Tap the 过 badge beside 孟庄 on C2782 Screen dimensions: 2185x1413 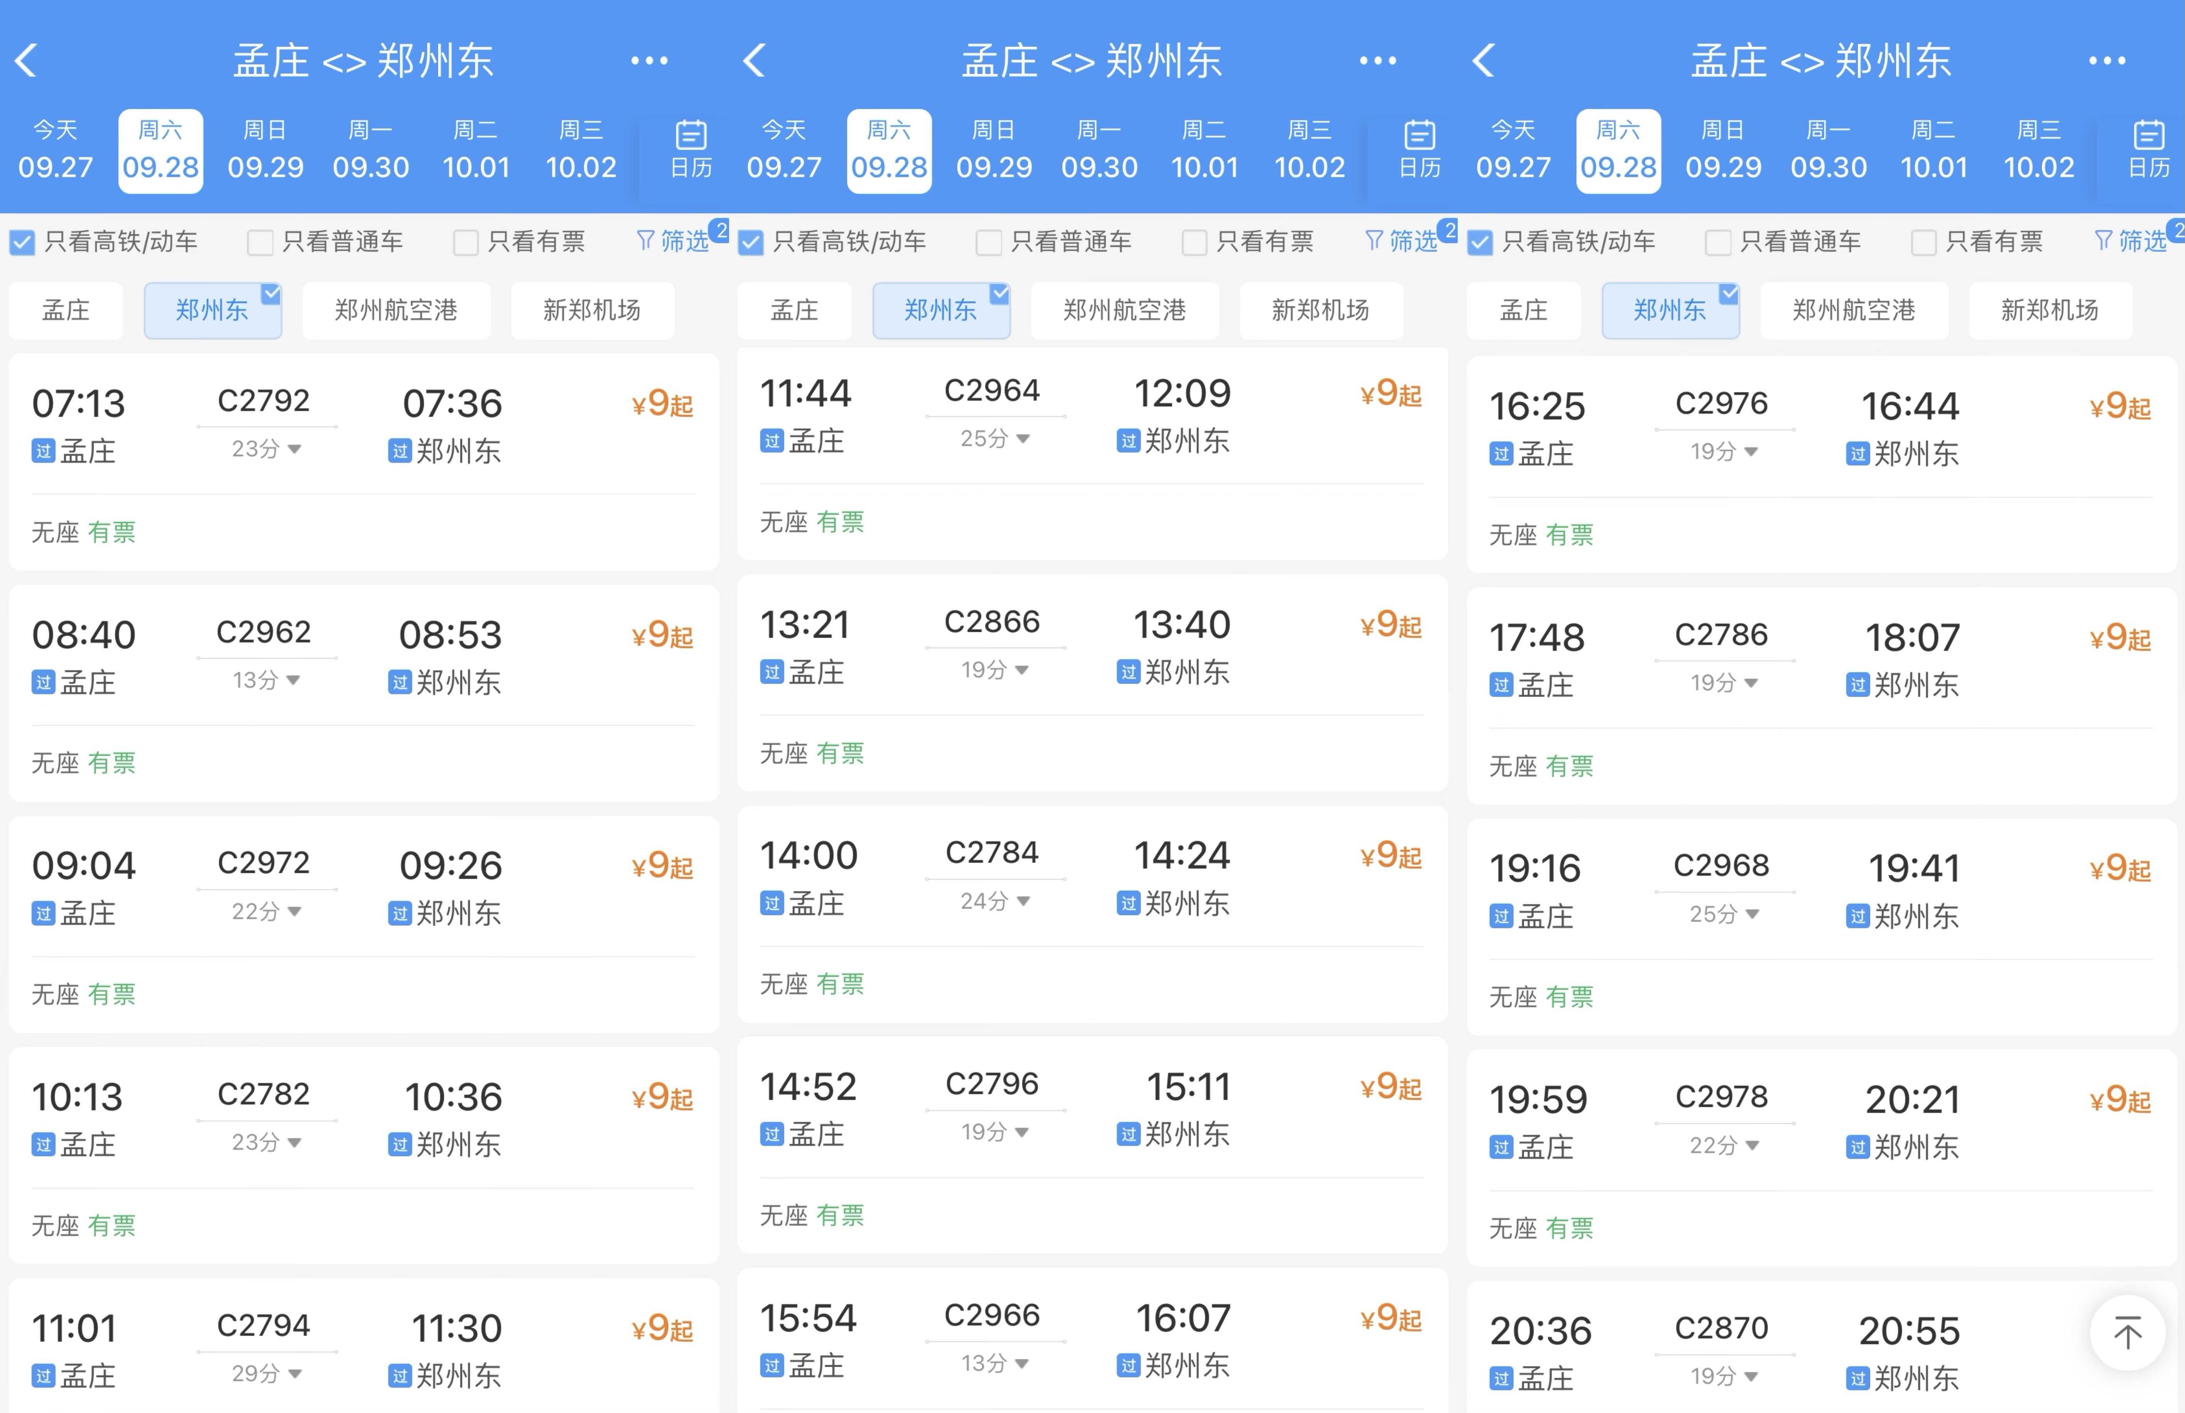(x=43, y=1145)
